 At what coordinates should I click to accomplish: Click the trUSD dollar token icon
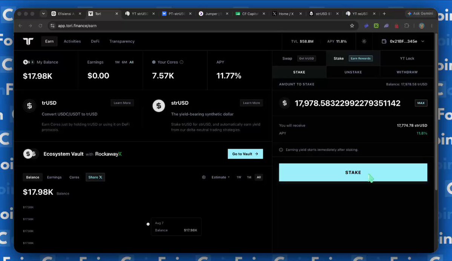pyautogui.click(x=29, y=106)
